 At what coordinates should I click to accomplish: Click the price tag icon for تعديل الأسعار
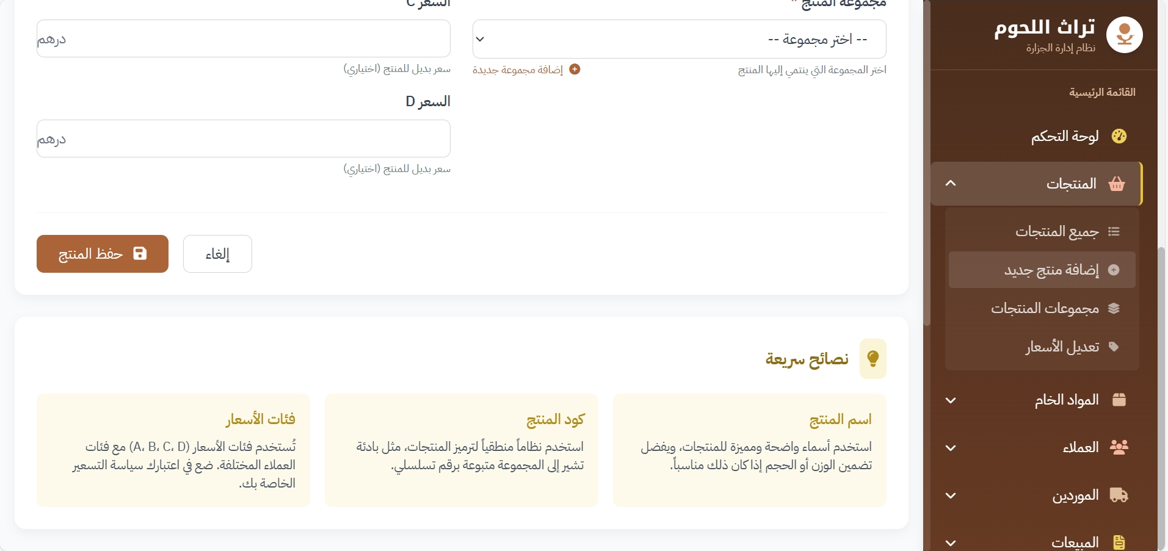click(1114, 347)
